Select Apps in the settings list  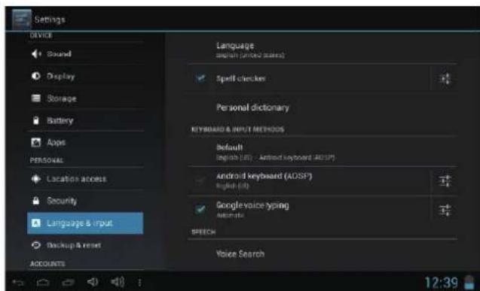point(85,142)
